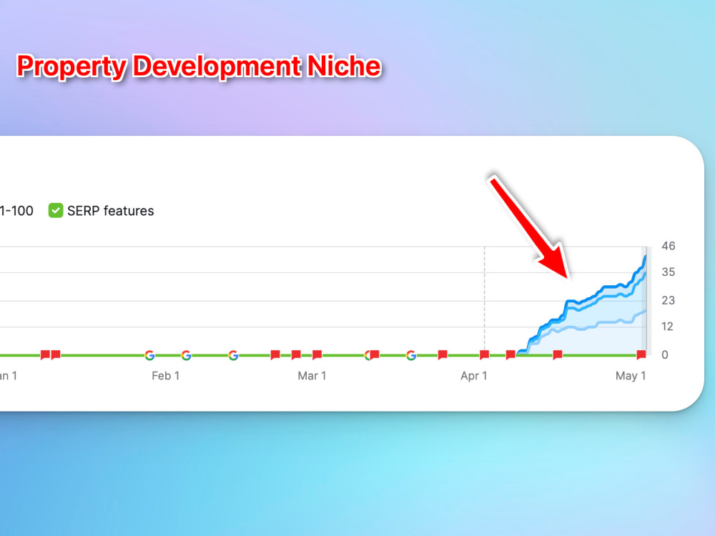Click the 'May 1' axis label
Image resolution: width=715 pixels, height=536 pixels.
(631, 376)
